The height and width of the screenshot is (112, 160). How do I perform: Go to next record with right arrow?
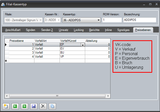[x=24, y=106]
